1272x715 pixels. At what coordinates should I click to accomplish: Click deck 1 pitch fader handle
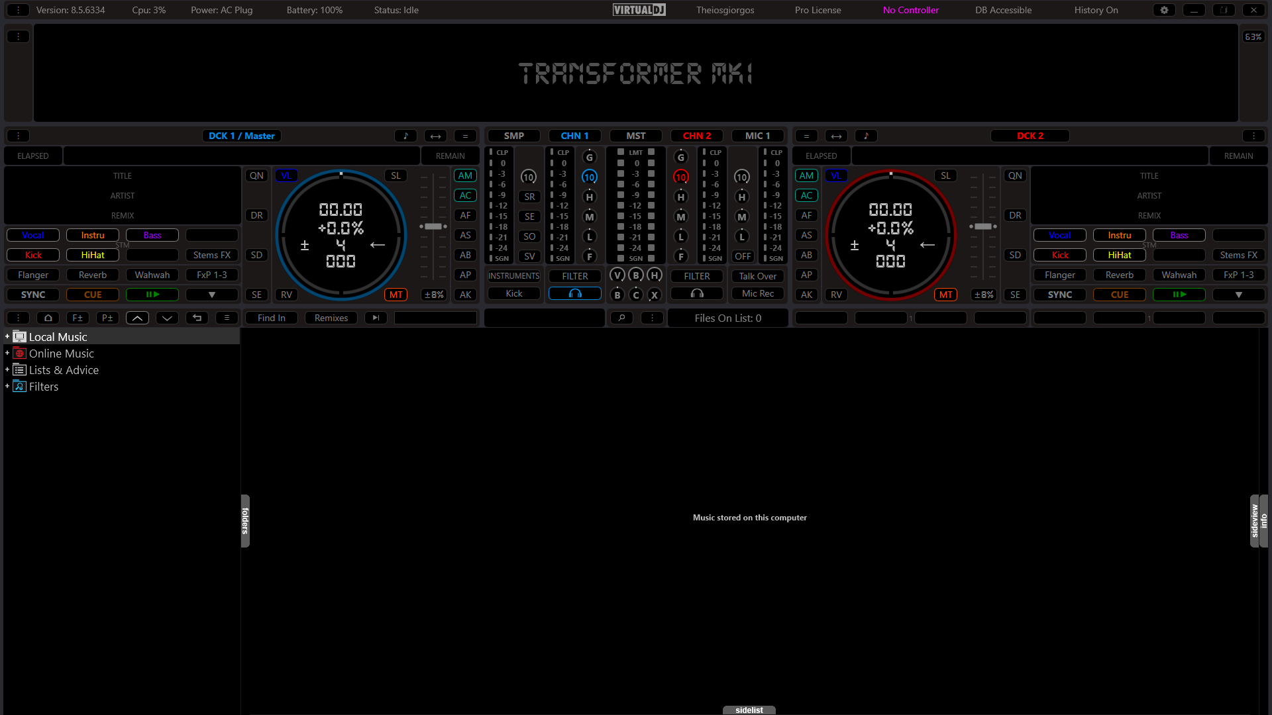(433, 226)
